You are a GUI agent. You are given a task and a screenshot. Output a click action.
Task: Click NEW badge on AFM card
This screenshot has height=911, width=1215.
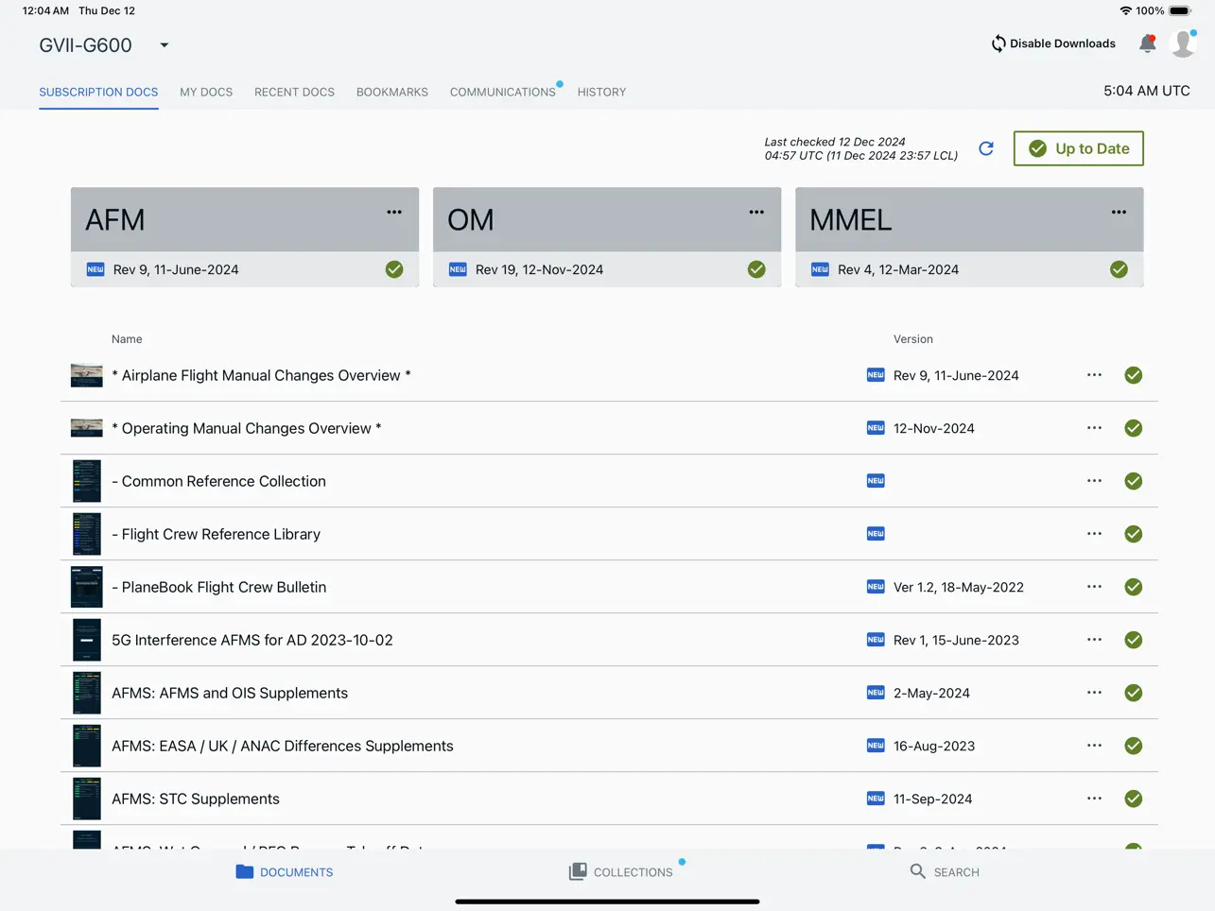95,269
